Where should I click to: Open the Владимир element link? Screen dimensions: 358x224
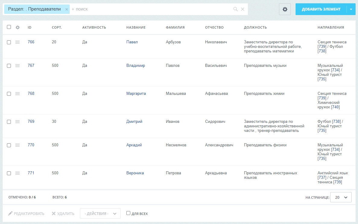(x=136, y=65)
